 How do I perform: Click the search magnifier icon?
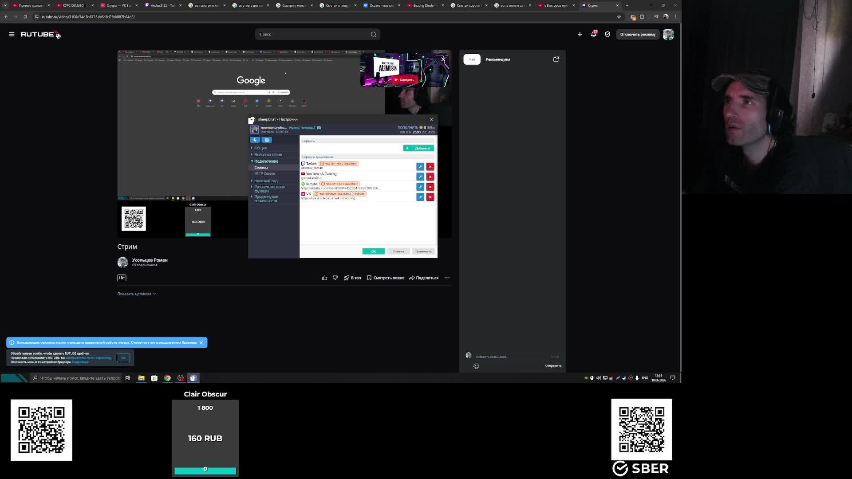(373, 34)
